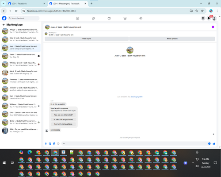Image resolution: width=221 pixels, height=177 pixels.
Task: Open the Friends icon in top navigation
Action: click(x=93, y=18)
